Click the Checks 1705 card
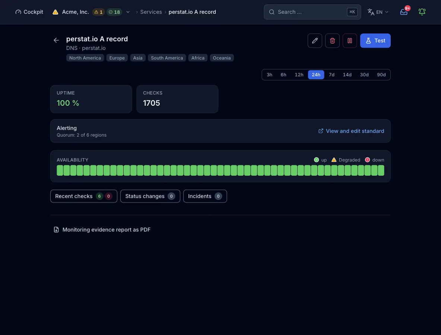Image resolution: width=441 pixels, height=335 pixels. 177,99
